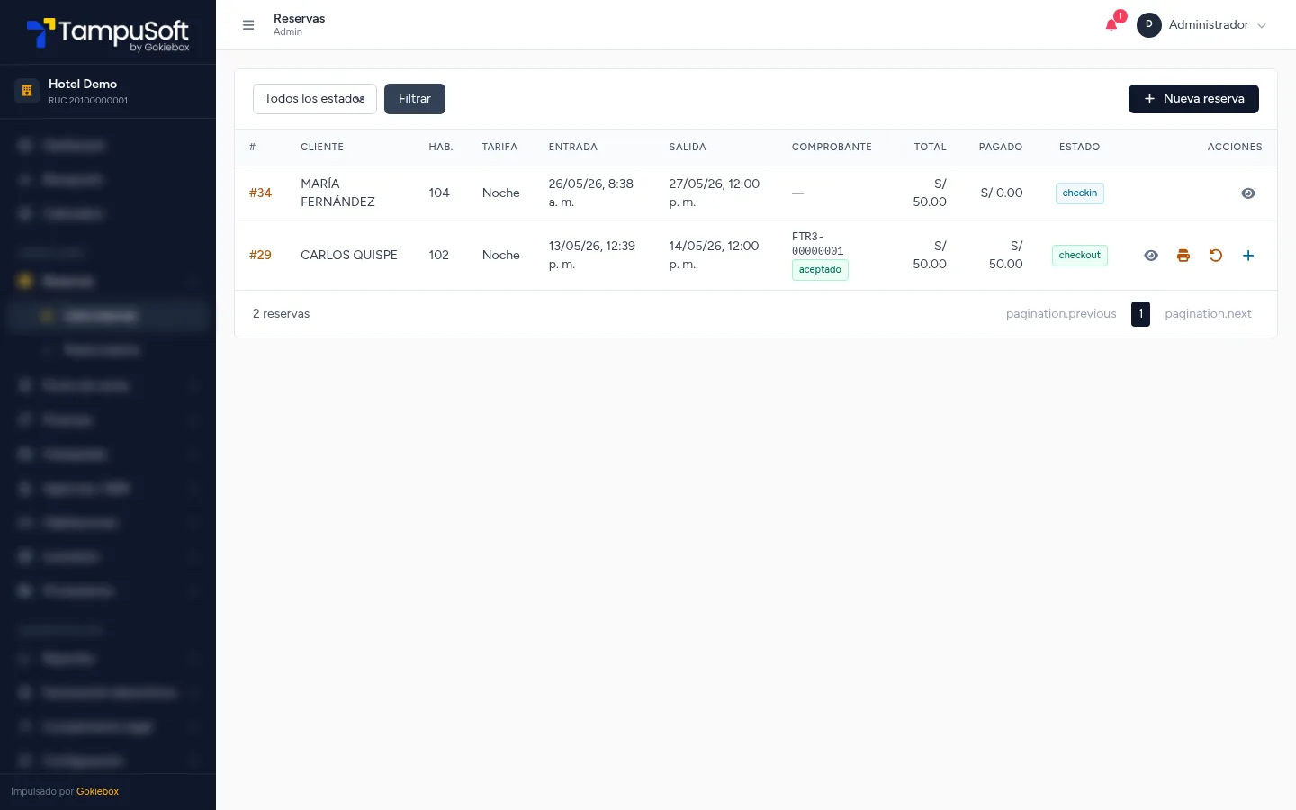Click the 26/05/26, 8:38 a. m. entry date
This screenshot has width=1296, height=810.
591,193
